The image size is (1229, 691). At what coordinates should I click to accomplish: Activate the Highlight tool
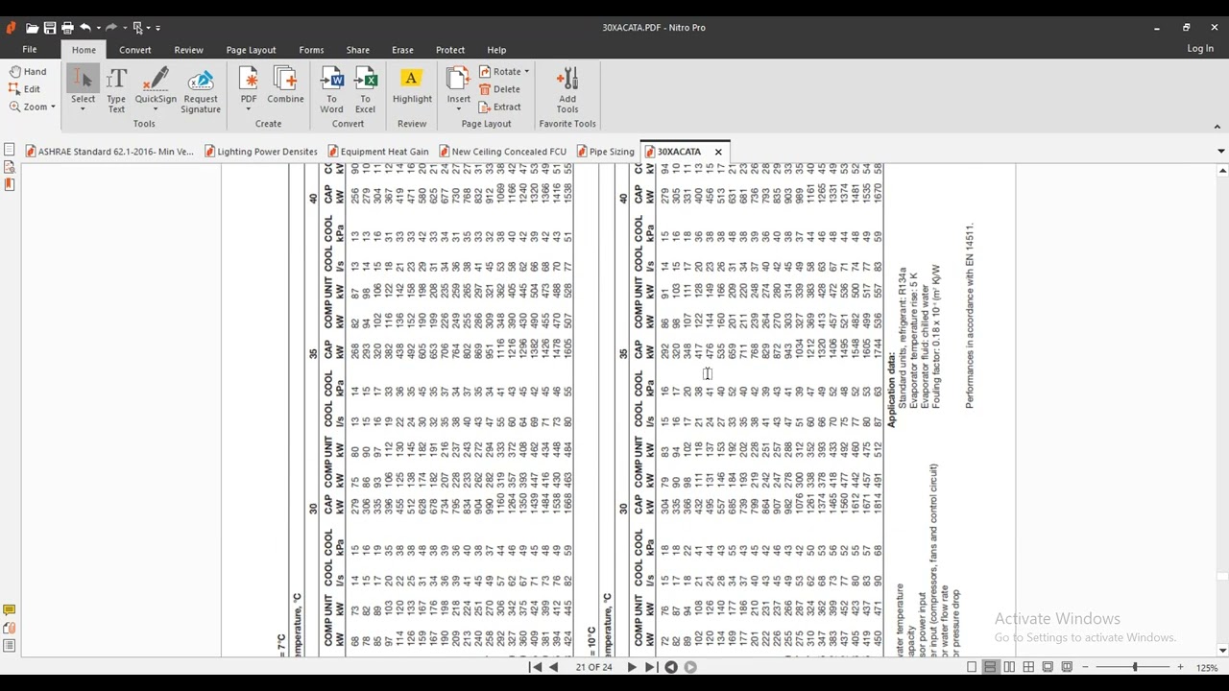[x=412, y=84]
